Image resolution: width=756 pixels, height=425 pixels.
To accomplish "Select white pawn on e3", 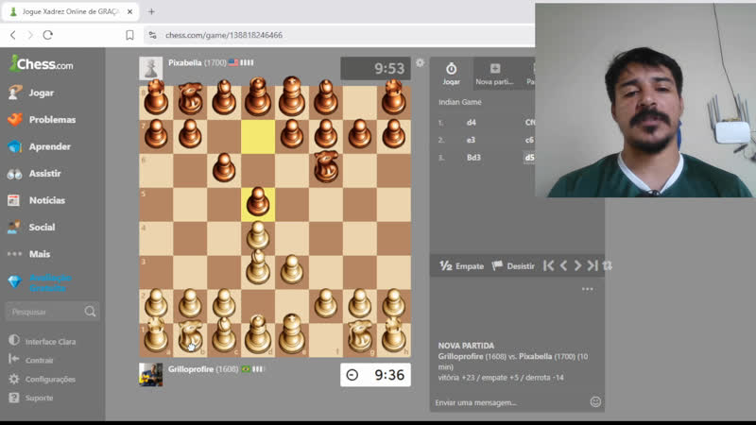I will (x=292, y=272).
